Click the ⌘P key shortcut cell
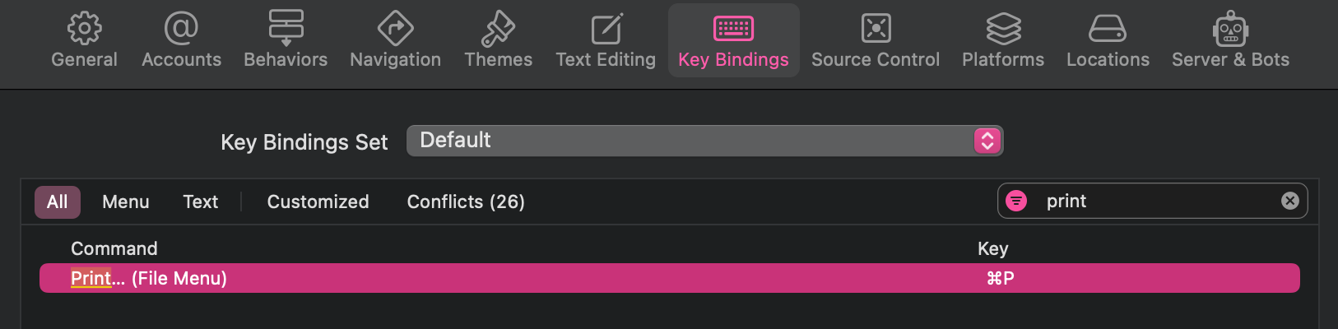The image size is (1338, 329). tap(1000, 279)
